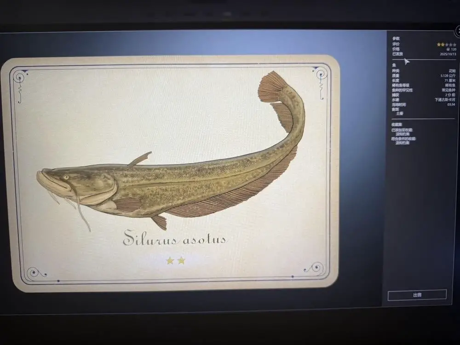Click the 花鲶 species value

[x=451, y=71]
